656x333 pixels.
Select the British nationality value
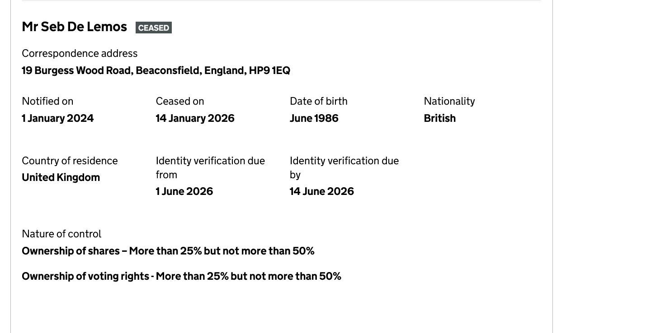coord(439,118)
